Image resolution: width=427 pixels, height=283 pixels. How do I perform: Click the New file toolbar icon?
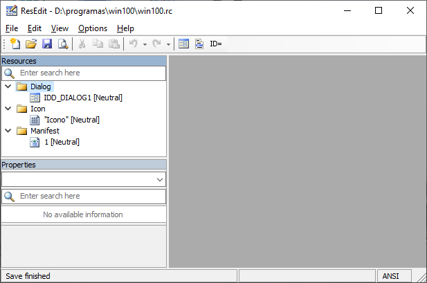[x=15, y=44]
